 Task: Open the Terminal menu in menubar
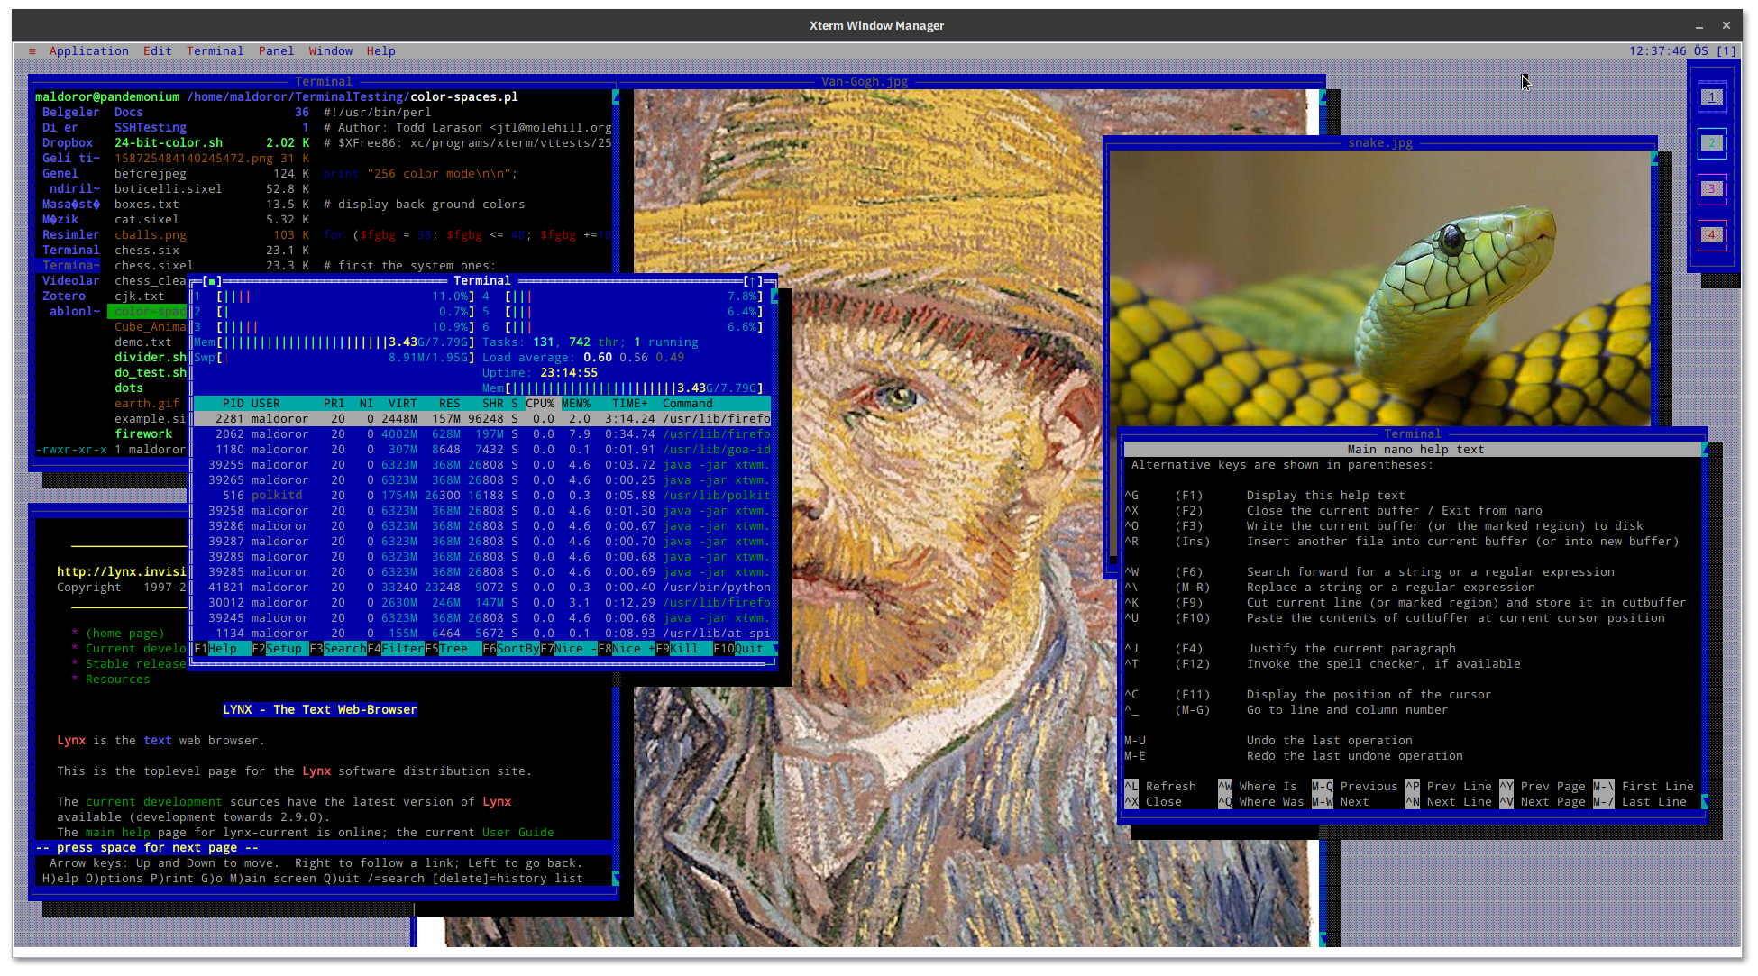(215, 51)
